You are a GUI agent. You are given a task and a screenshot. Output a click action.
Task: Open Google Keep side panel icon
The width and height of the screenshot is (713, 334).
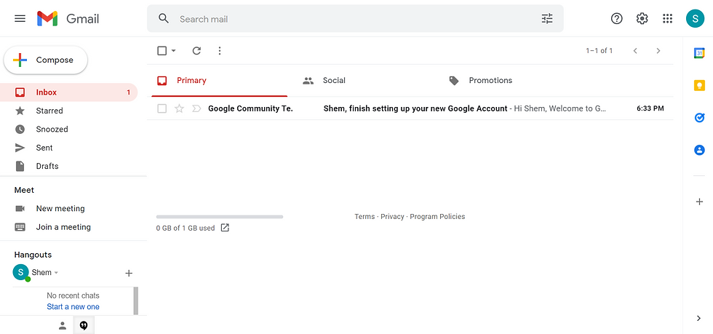coord(699,85)
